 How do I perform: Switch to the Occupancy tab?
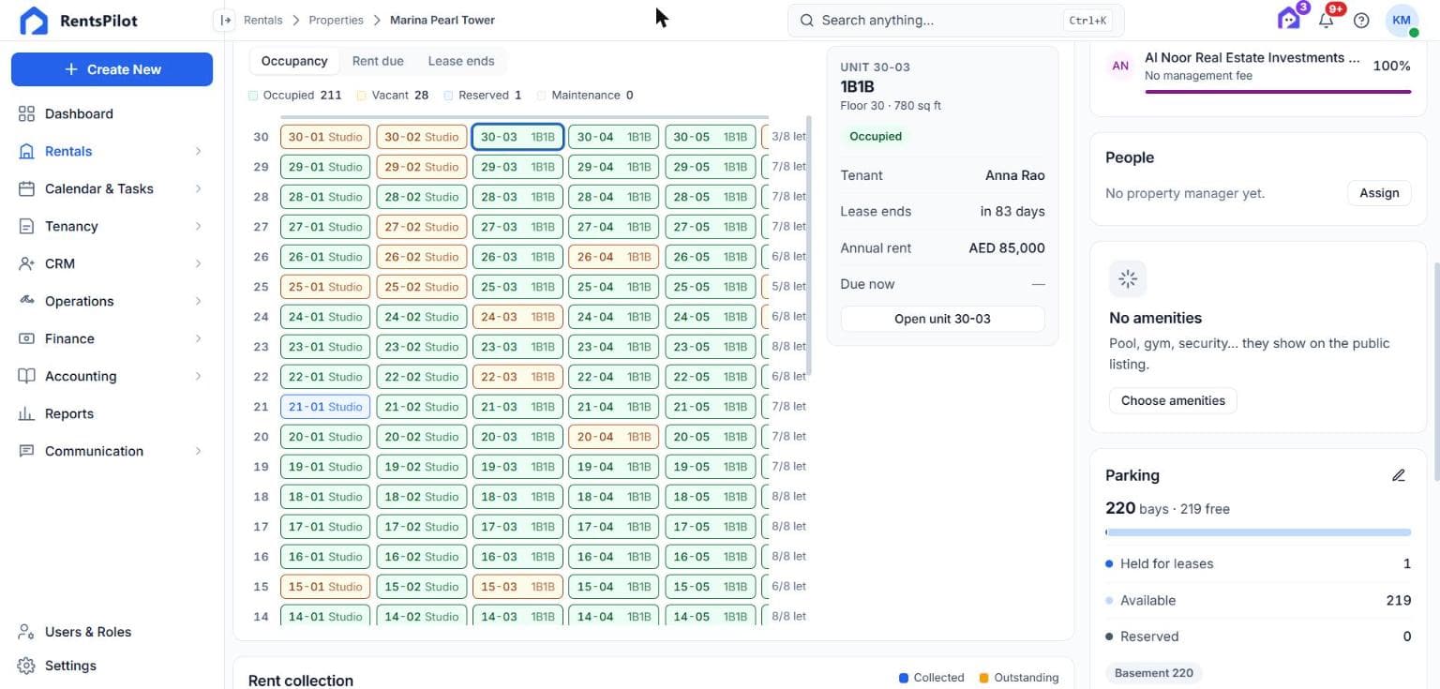(294, 61)
